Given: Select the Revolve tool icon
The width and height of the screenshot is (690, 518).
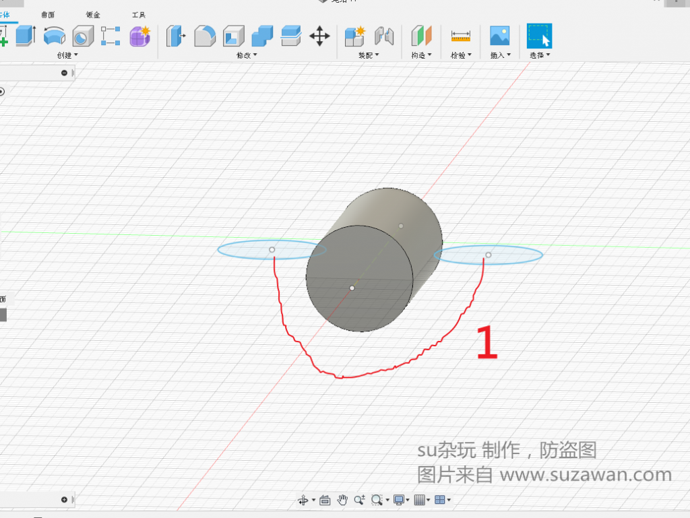Looking at the screenshot, I should click(x=55, y=36).
